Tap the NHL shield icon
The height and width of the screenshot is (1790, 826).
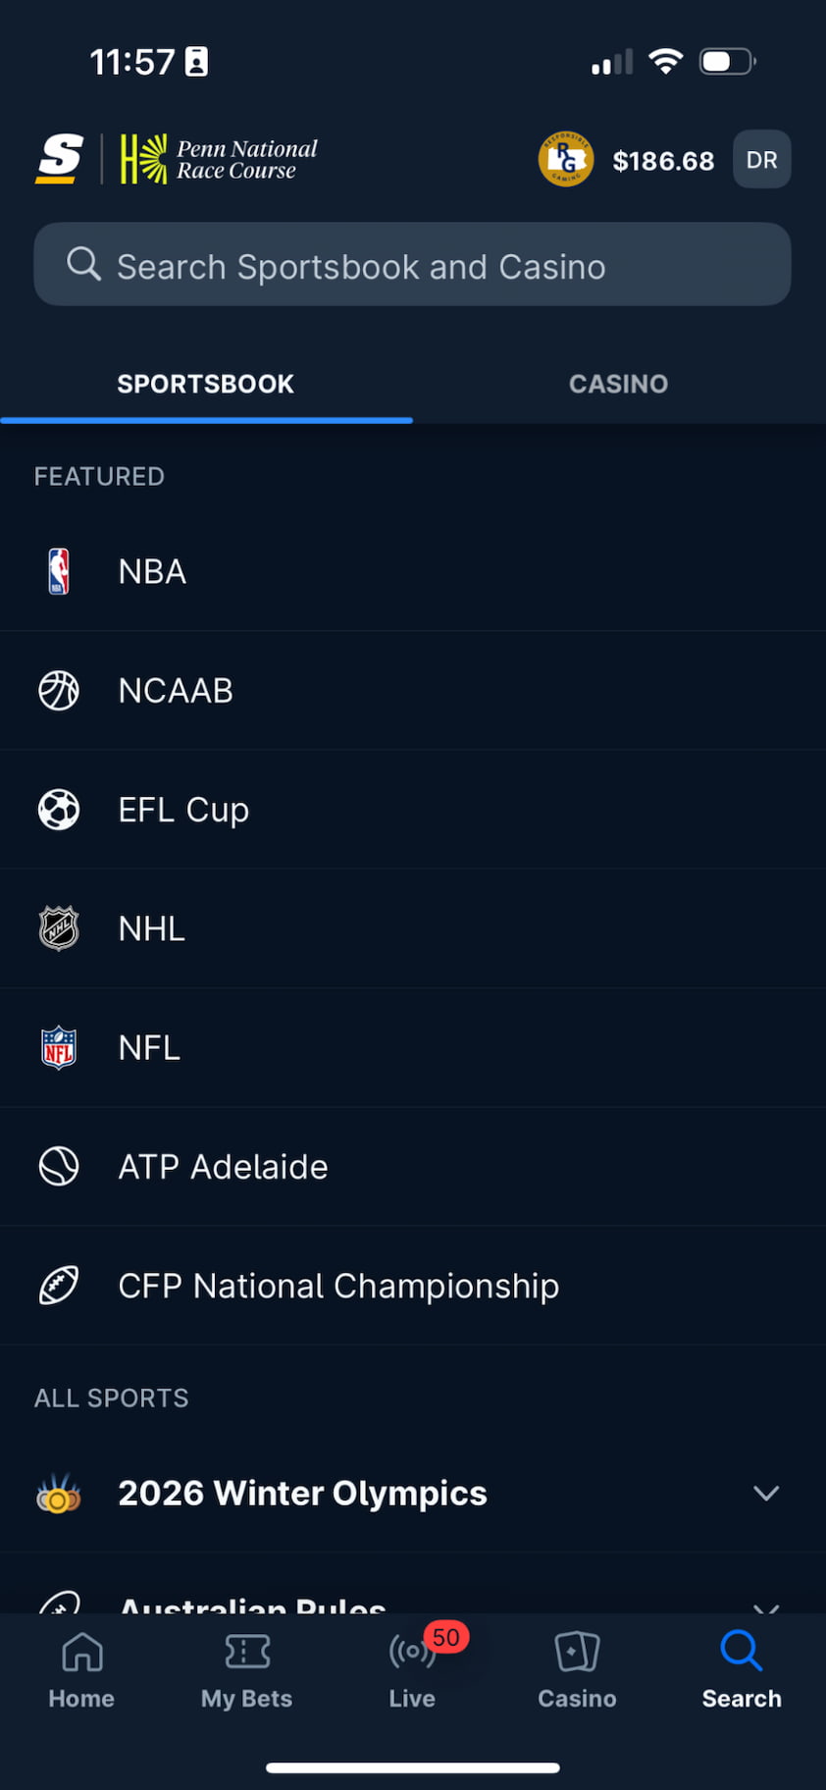pos(59,928)
